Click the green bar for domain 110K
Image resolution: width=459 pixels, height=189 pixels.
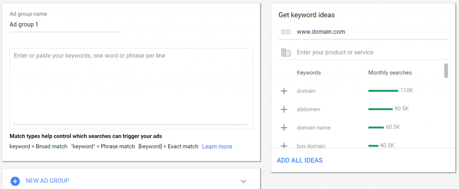point(383,91)
